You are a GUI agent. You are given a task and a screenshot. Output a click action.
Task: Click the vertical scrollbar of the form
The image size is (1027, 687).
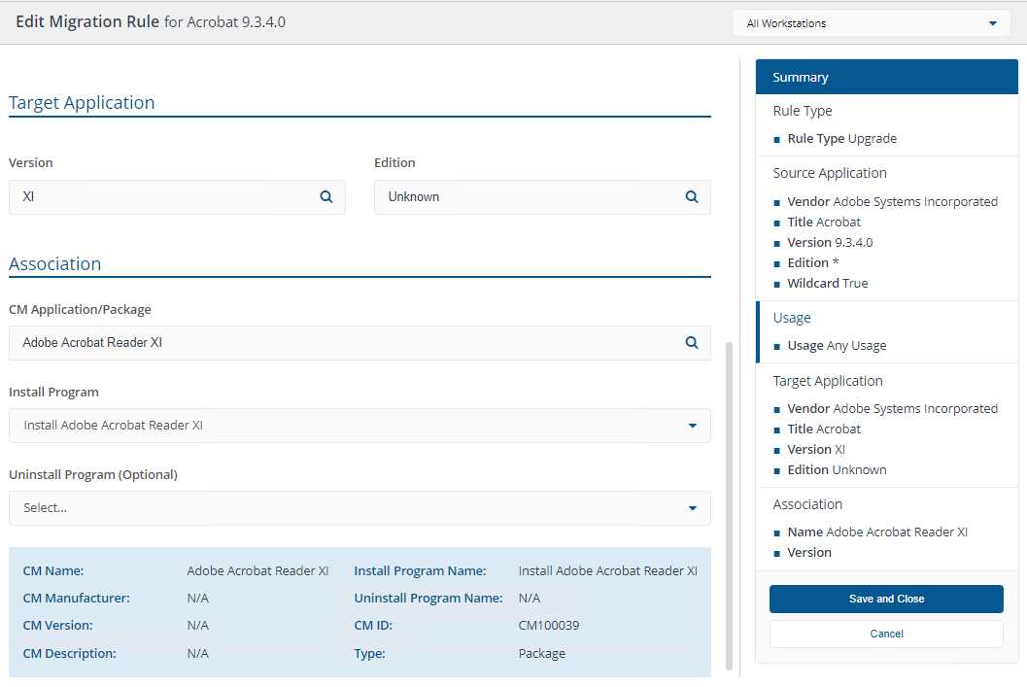[731, 503]
